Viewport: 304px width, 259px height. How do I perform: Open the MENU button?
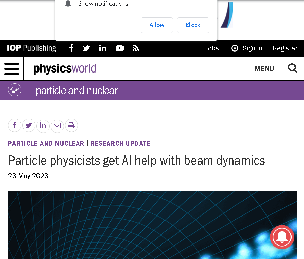[264, 69]
